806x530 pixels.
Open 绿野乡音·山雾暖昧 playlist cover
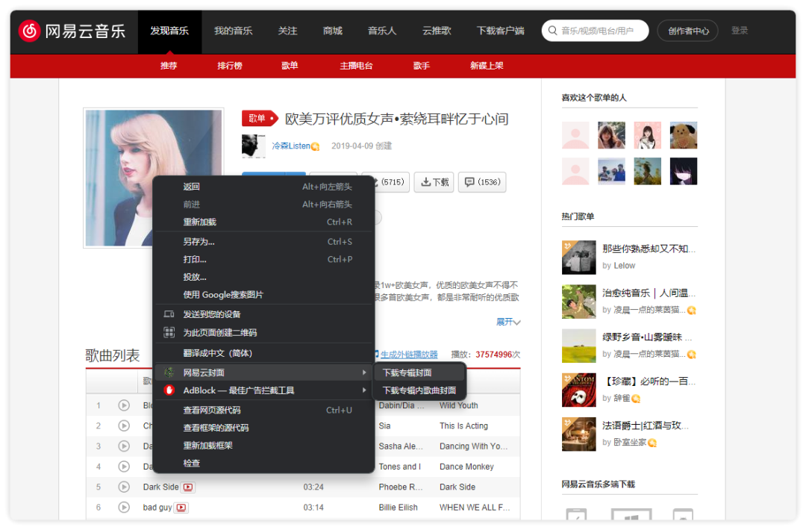coord(579,346)
